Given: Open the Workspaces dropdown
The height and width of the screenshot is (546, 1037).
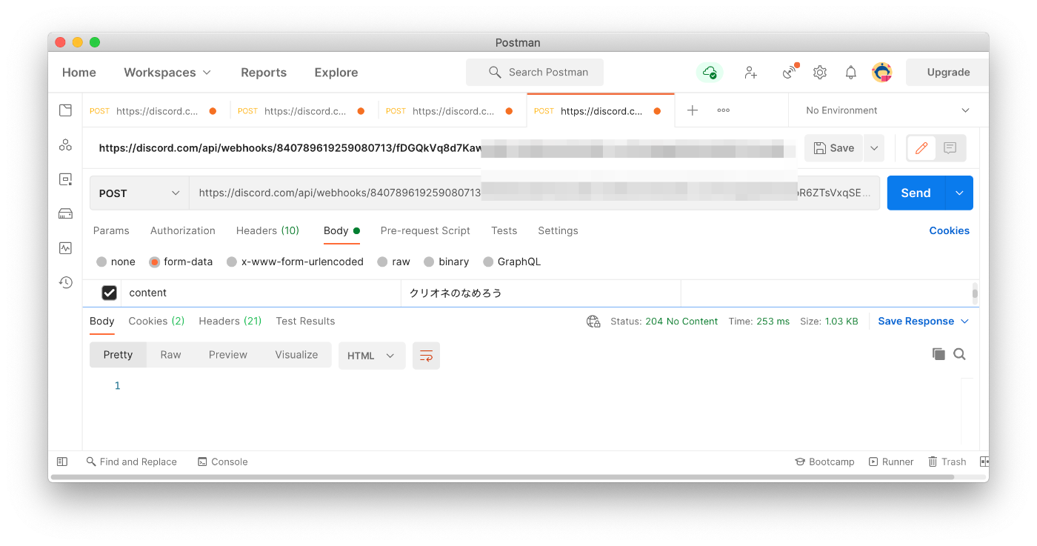Looking at the screenshot, I should coord(167,72).
